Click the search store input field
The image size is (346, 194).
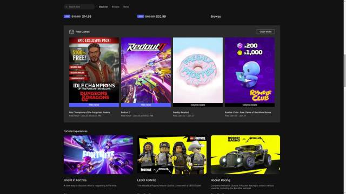[79, 7]
